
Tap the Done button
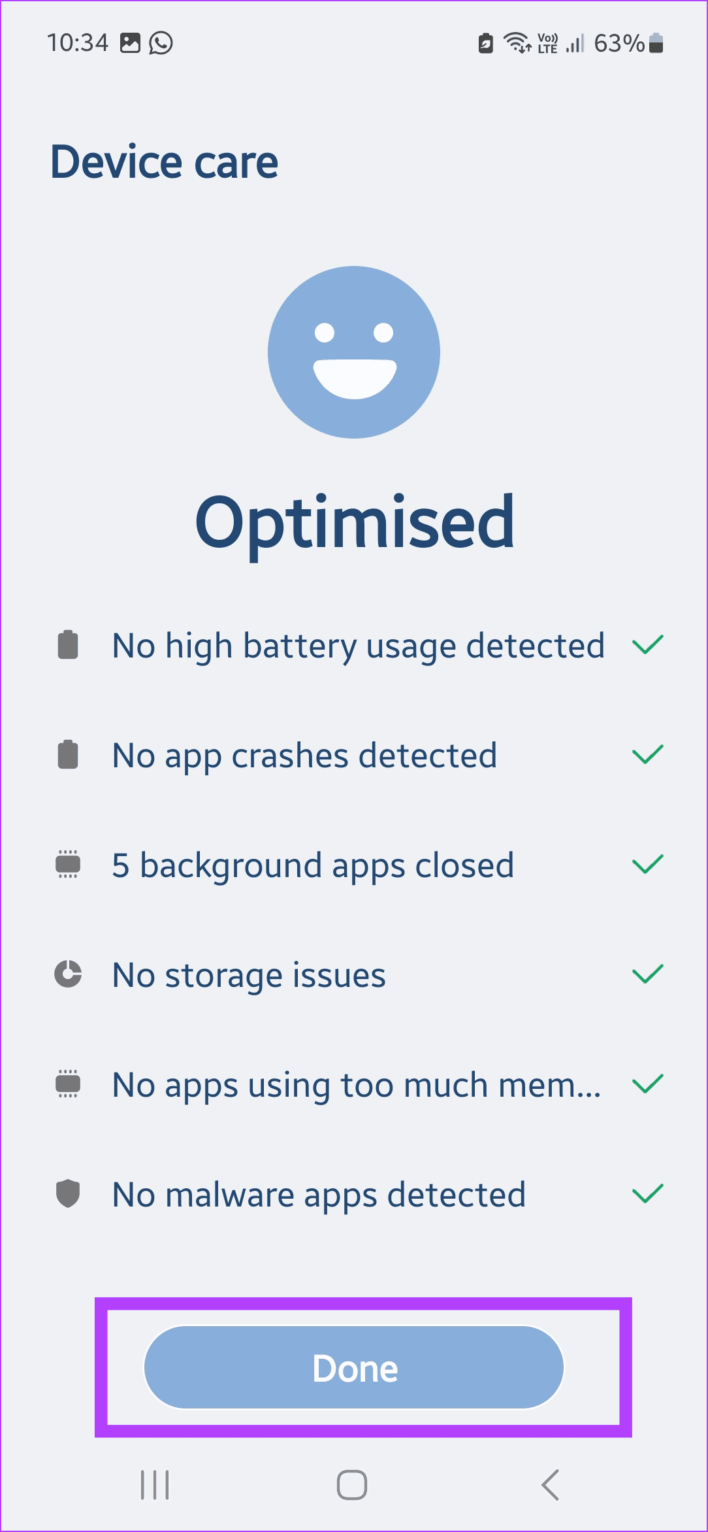pyautogui.click(x=353, y=1367)
